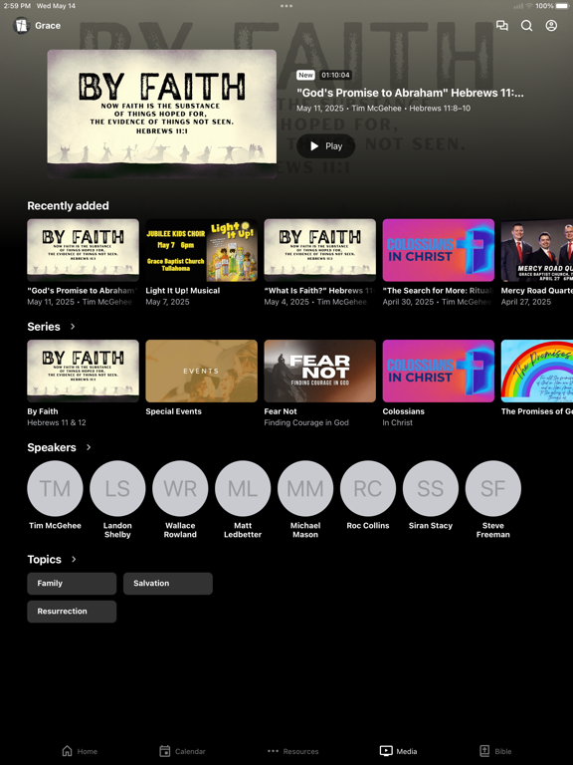Open "What Is Faith?" sermon thumbnail
573x765 pixels.
[x=319, y=250]
